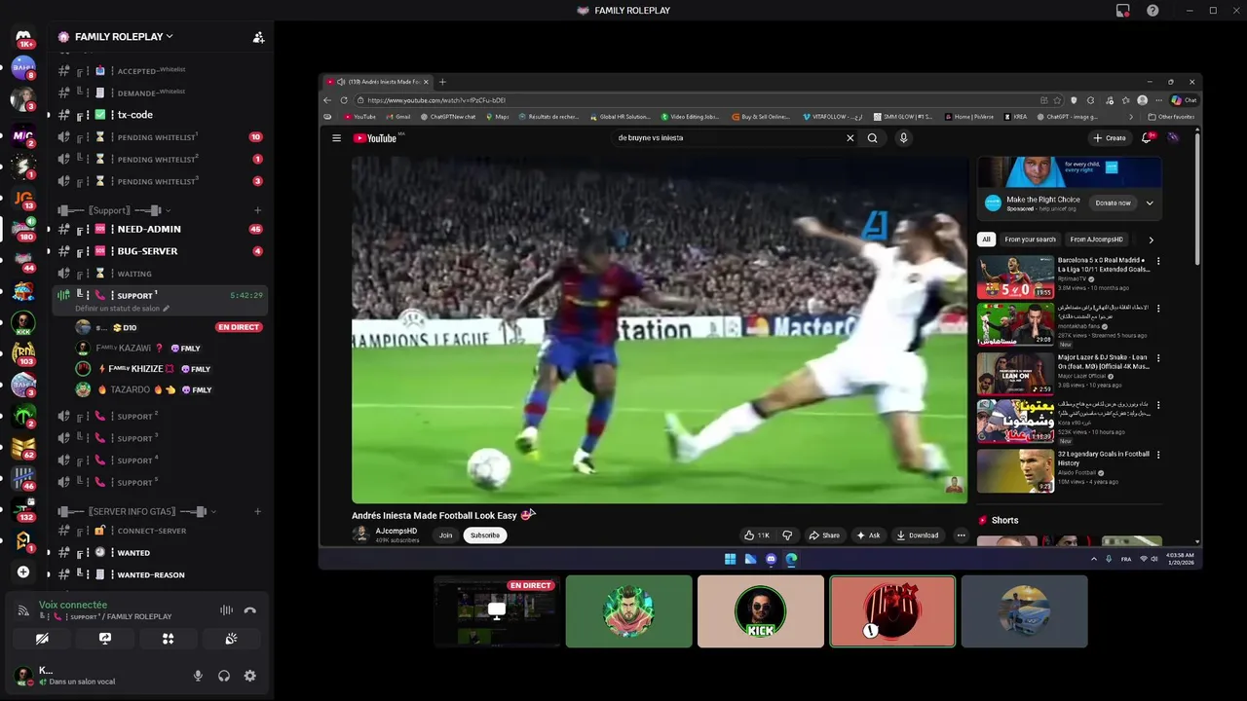Click the YouTube logo in the streamed browser
The height and width of the screenshot is (701, 1247).
(x=375, y=138)
